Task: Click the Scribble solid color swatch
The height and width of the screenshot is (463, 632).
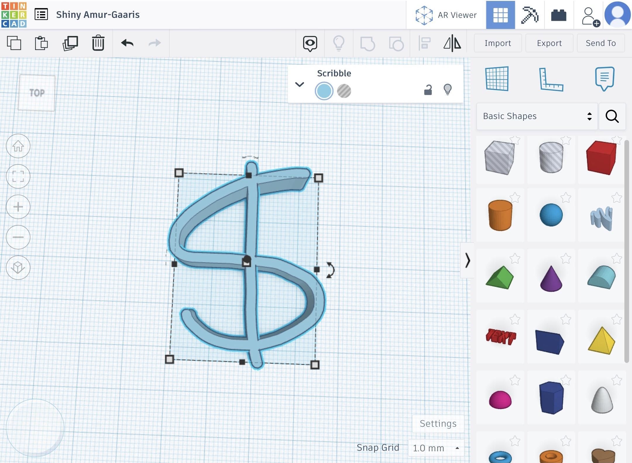Action: point(324,91)
